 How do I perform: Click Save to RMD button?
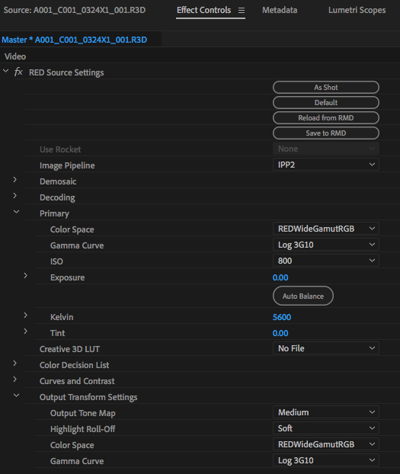[x=326, y=133]
